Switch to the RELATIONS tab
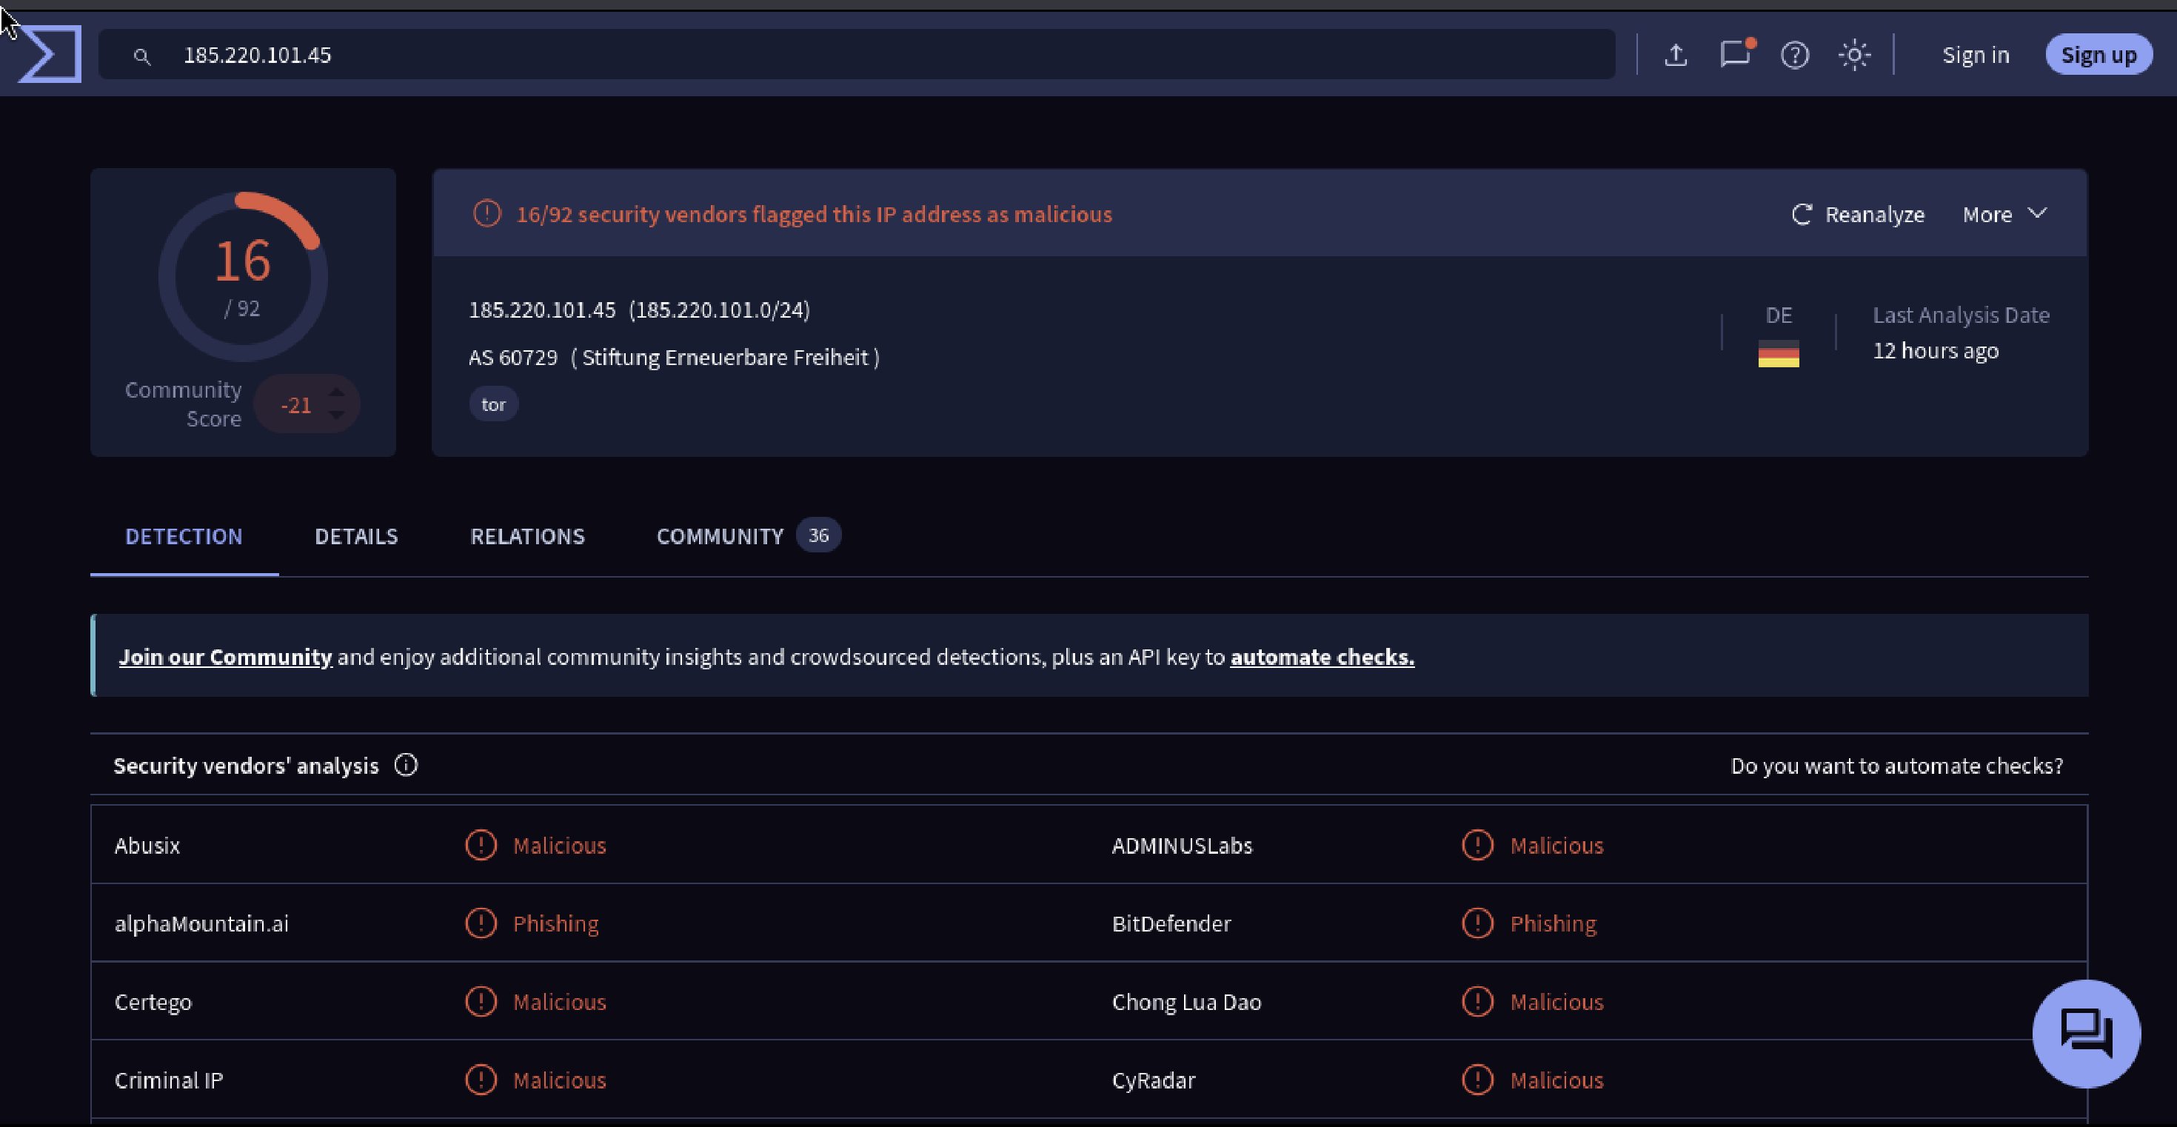Image resolution: width=2177 pixels, height=1127 pixels. (x=527, y=536)
